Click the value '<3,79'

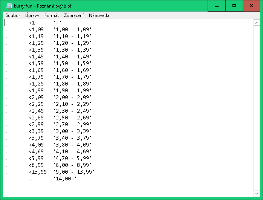pos(36,138)
